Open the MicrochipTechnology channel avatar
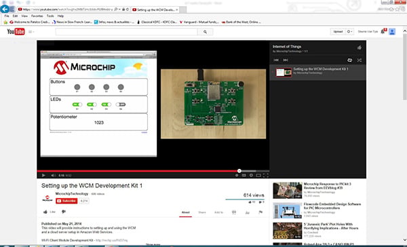Viewport: 407px width, 247px height. (x=47, y=199)
